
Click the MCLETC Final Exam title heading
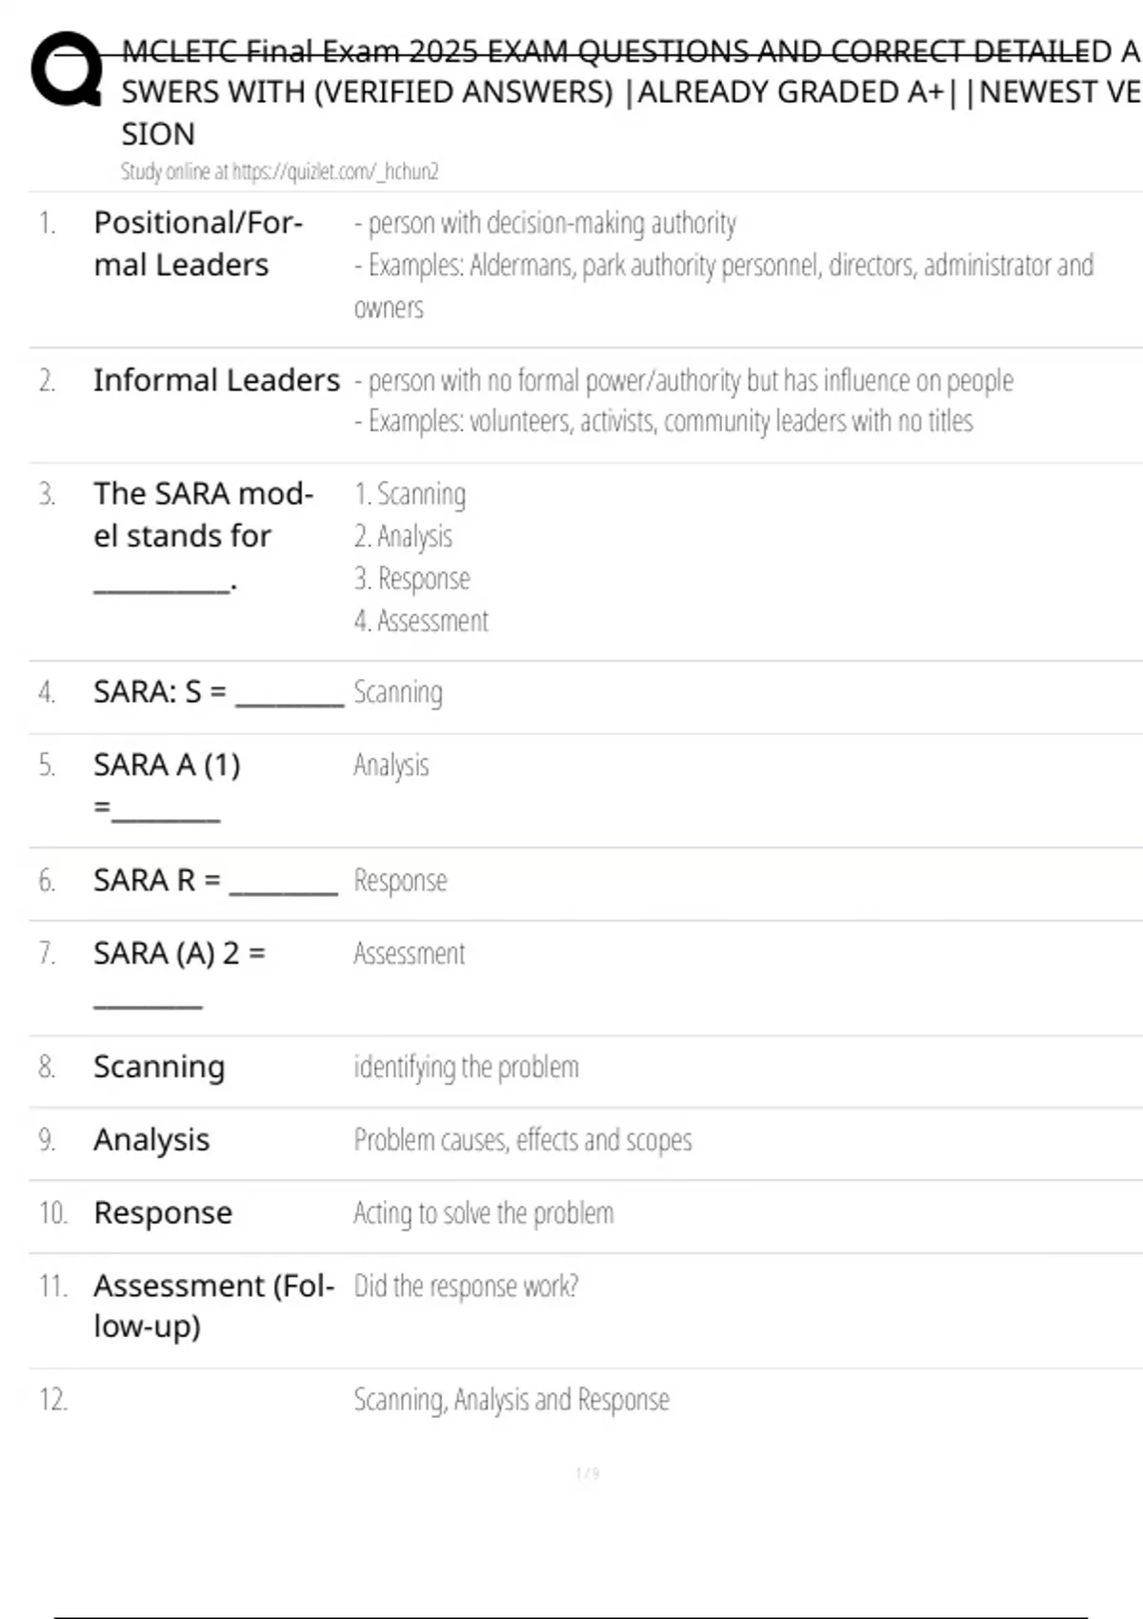(x=629, y=91)
